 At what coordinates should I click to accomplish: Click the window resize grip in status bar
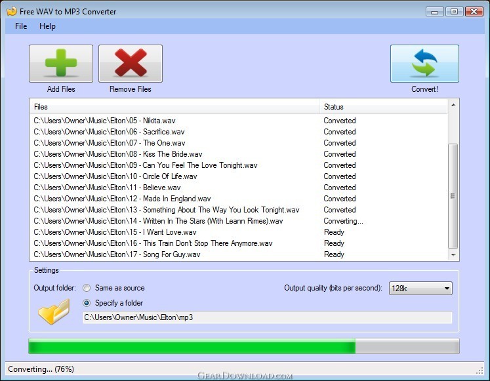coord(480,371)
